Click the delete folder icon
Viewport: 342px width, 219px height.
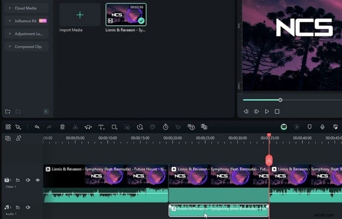[18, 111]
